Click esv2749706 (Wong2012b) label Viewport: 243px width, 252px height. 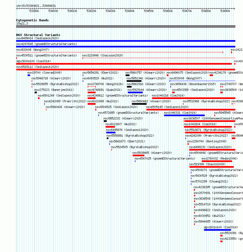point(105,84)
